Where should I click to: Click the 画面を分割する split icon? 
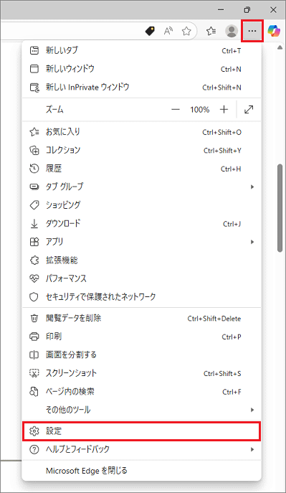click(34, 355)
